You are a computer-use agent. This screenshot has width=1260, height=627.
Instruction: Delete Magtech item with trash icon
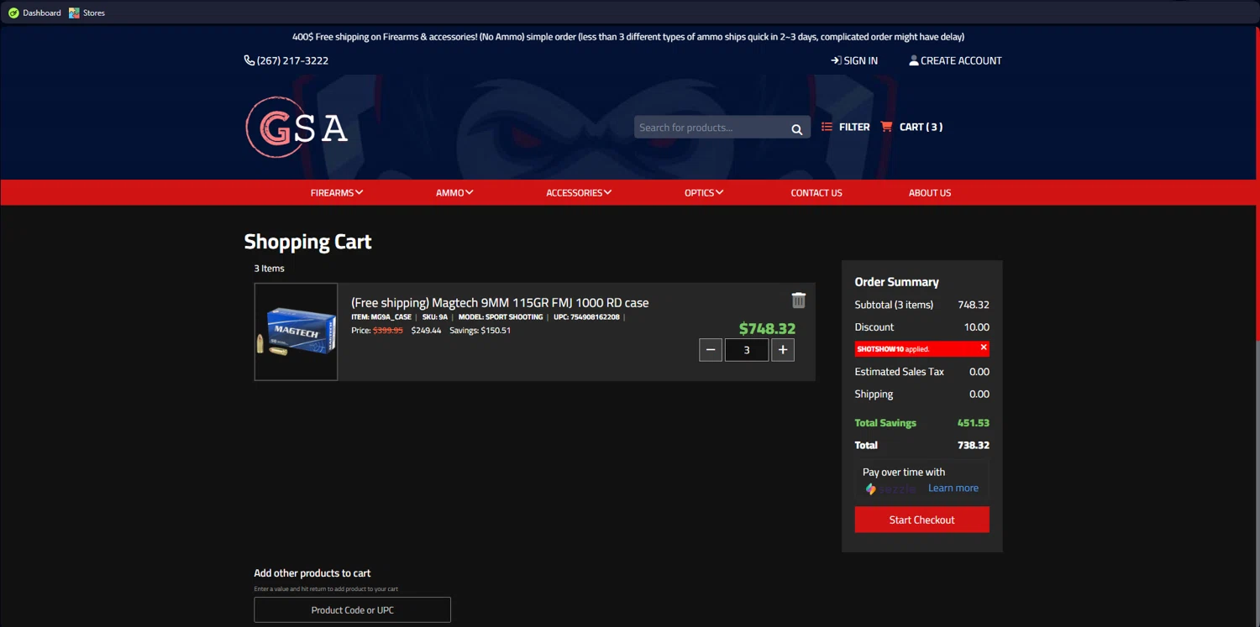tap(799, 300)
